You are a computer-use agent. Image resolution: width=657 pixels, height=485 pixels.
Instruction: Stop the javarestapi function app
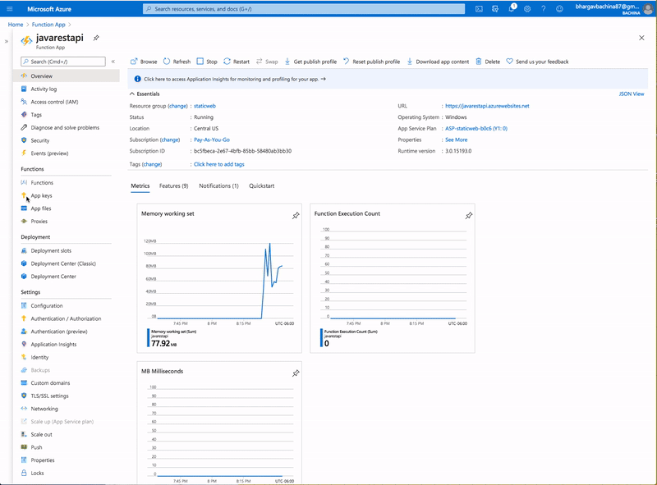coord(209,61)
